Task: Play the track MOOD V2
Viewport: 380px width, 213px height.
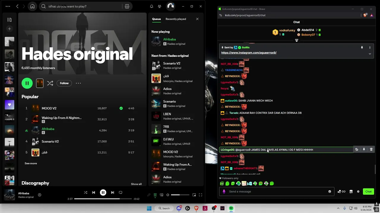Action: point(49,108)
